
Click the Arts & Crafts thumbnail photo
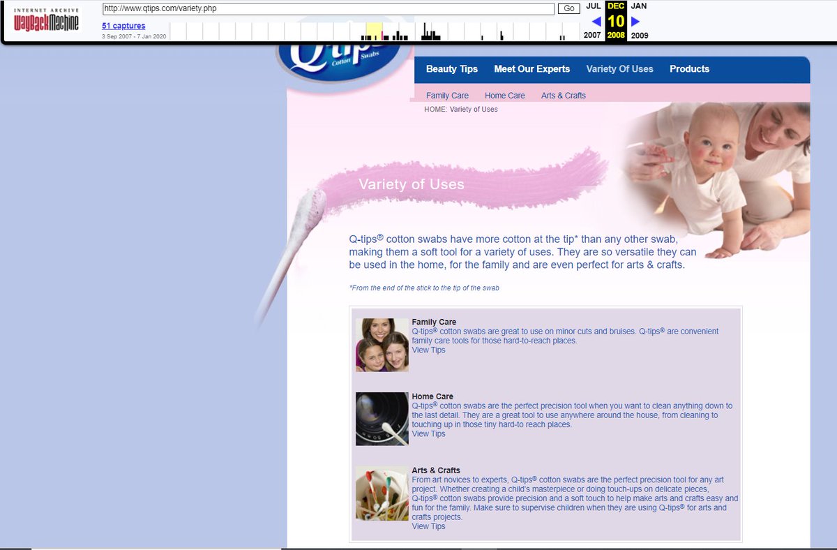[x=382, y=493]
